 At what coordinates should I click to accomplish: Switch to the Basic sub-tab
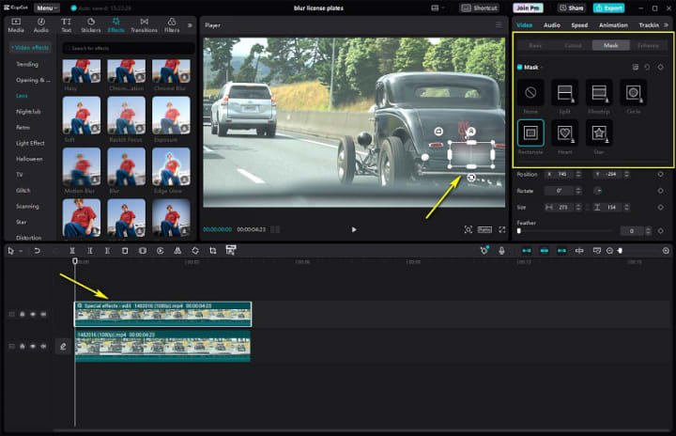pyautogui.click(x=535, y=45)
